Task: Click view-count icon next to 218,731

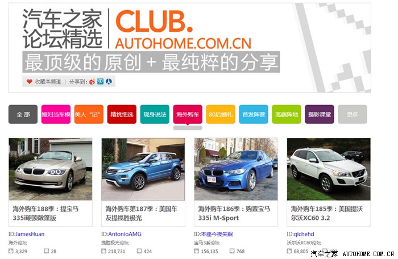Action: (103, 251)
